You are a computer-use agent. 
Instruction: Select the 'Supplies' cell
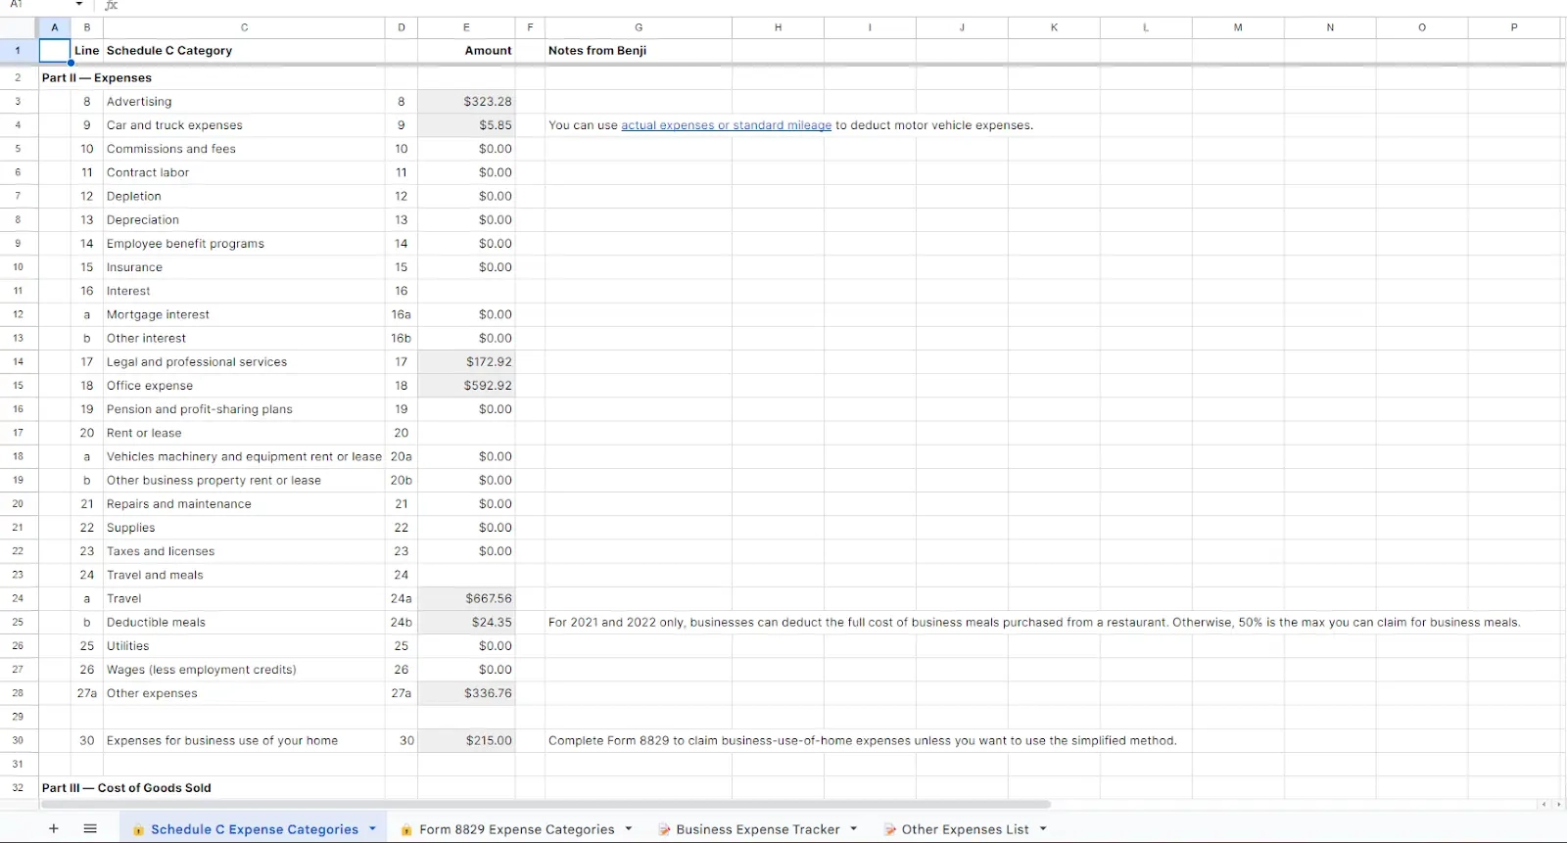[x=244, y=528]
